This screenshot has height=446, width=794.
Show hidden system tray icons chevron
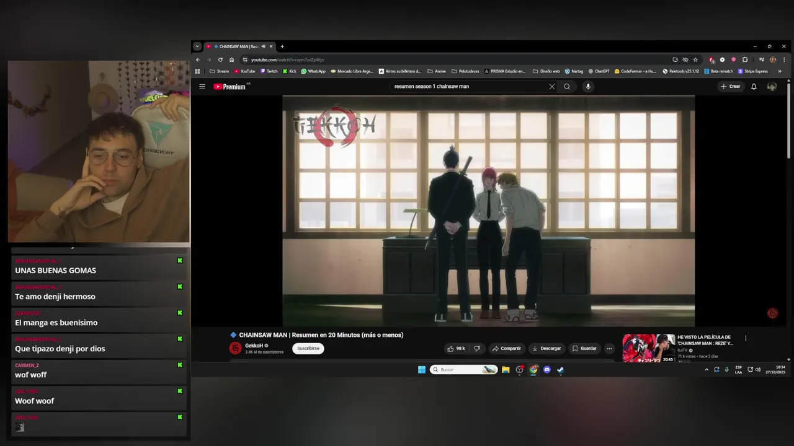click(706, 370)
